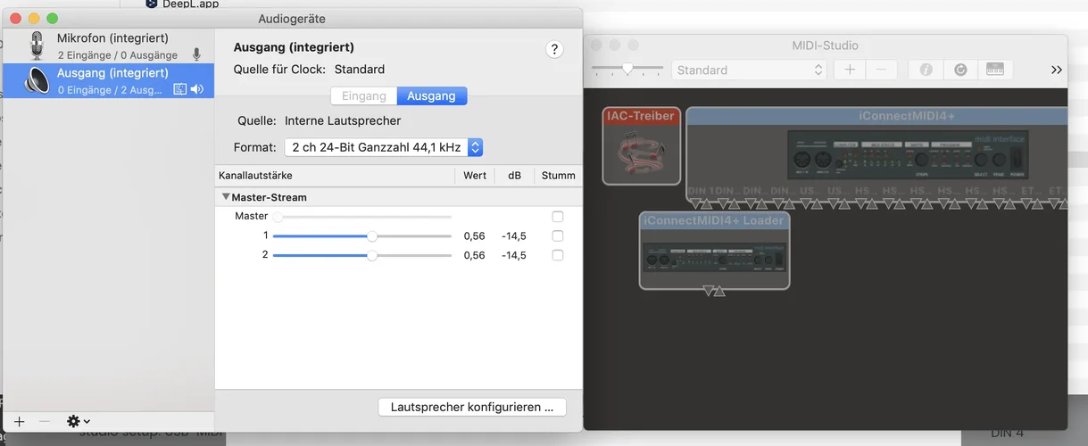Image resolution: width=1088 pixels, height=446 pixels.
Task: Mute channel 1 checkbox
Action: point(558,236)
